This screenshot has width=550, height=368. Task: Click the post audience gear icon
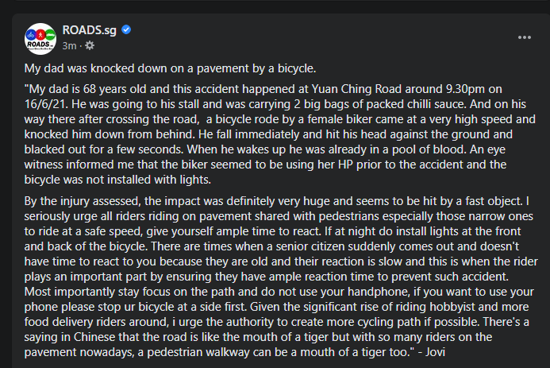90,45
